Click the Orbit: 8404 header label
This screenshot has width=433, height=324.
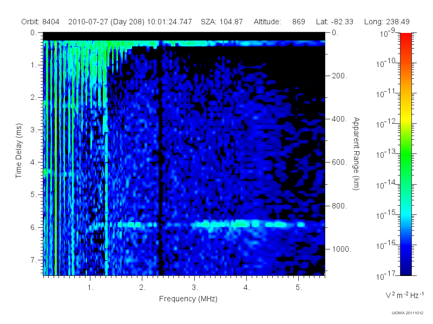tap(40, 22)
